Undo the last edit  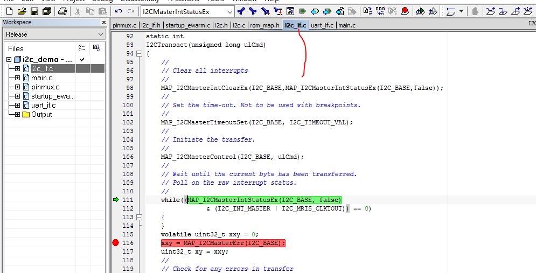pyautogui.click(x=119, y=11)
